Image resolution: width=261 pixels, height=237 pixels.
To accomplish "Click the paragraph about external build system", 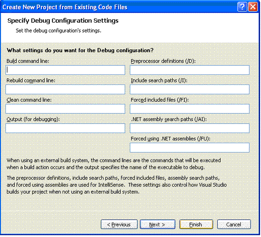I will click(x=114, y=164).
